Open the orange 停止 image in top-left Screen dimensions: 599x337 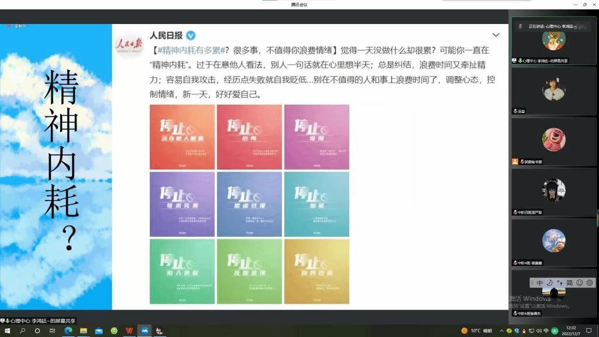182,137
